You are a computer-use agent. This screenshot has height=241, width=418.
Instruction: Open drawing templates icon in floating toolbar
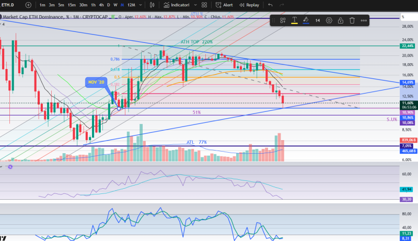[283, 20]
